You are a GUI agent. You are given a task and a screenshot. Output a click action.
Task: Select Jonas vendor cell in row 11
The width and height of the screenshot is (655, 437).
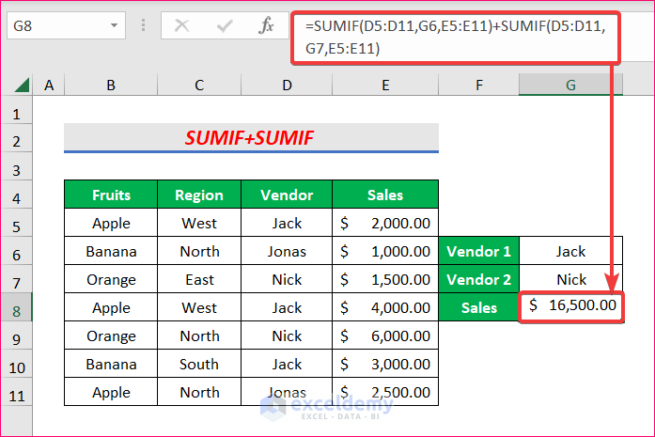[x=287, y=392]
